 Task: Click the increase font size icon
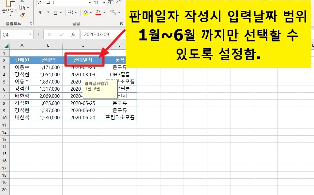click(110, 3)
